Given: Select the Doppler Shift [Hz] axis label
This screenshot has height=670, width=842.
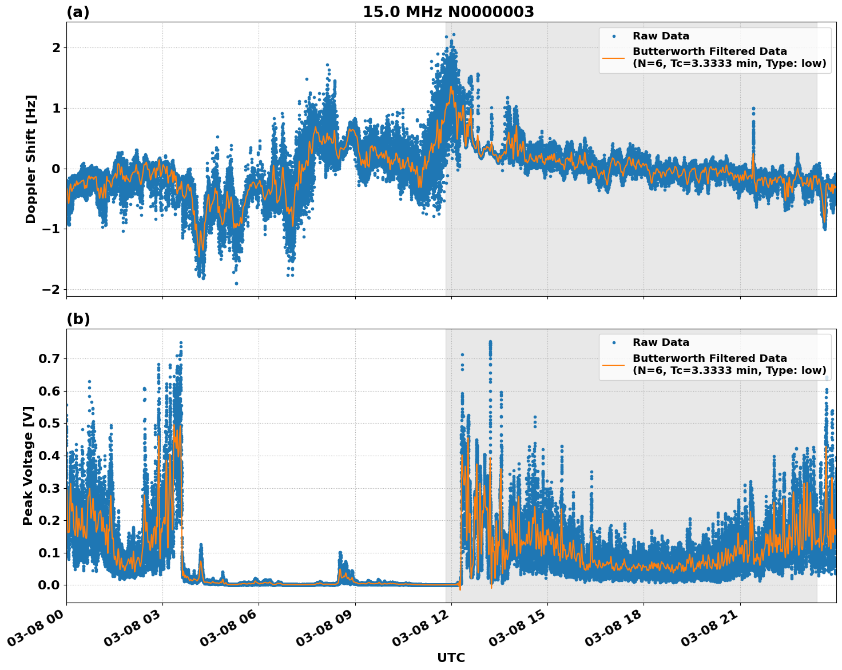Looking at the screenshot, I should click(31, 159).
